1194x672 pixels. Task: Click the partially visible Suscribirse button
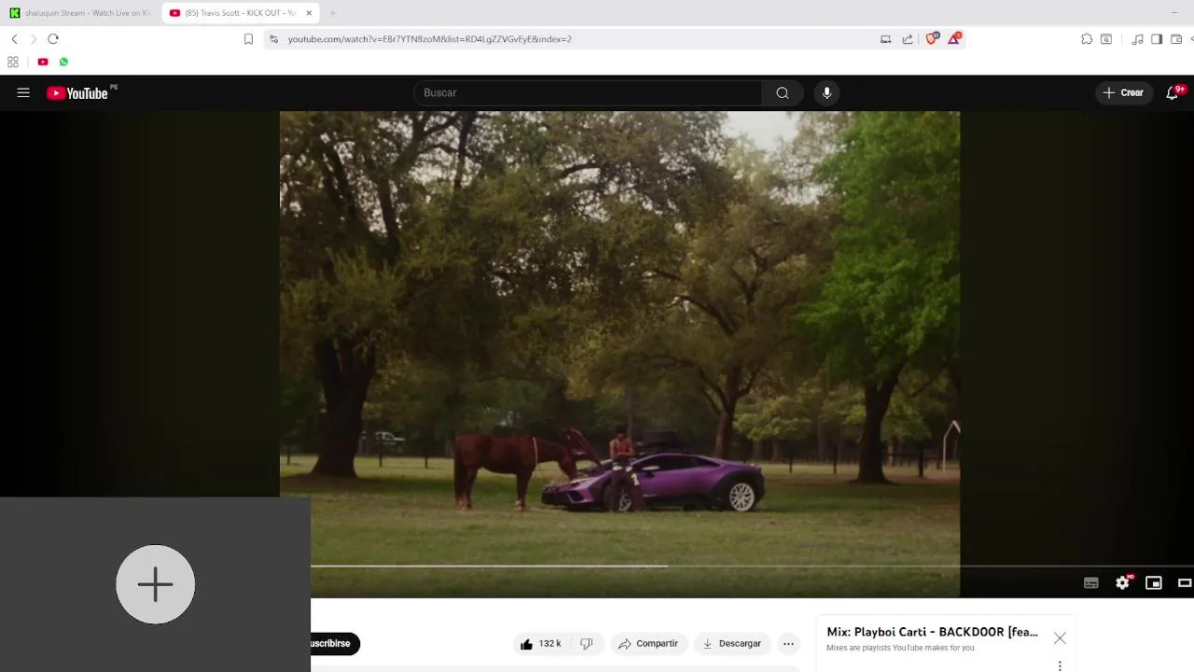pyautogui.click(x=335, y=643)
